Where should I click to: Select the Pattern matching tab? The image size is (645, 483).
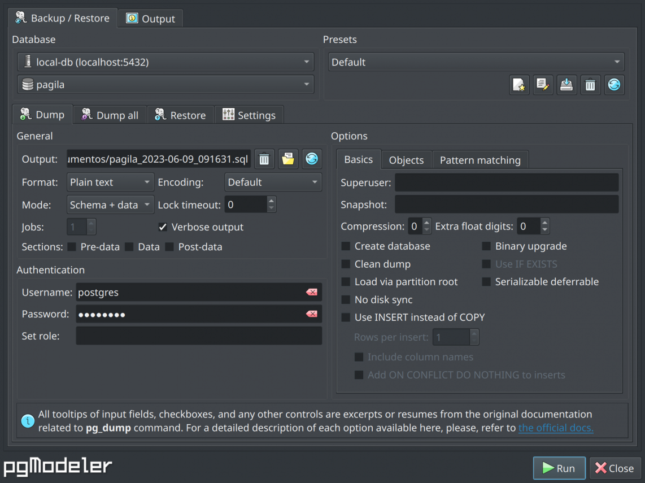[480, 160]
